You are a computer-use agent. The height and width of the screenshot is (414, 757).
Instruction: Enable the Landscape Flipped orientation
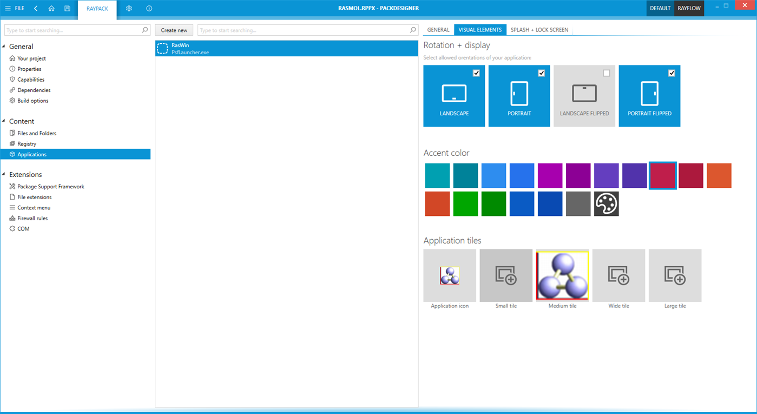[607, 73]
